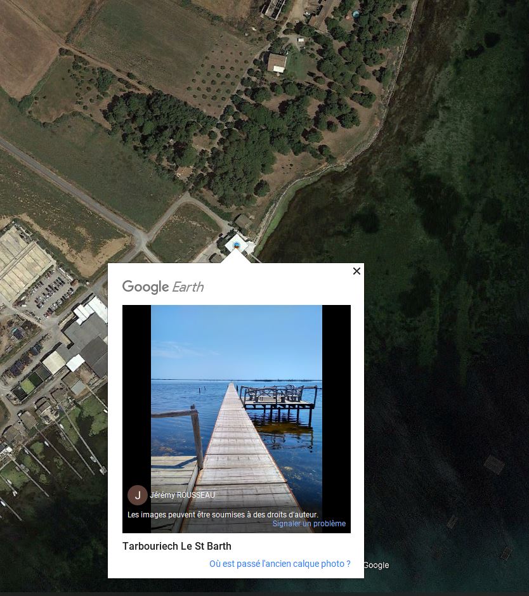The width and height of the screenshot is (529, 596).
Task: Click the long jetty in lower-left water
Action: [x=83, y=441]
